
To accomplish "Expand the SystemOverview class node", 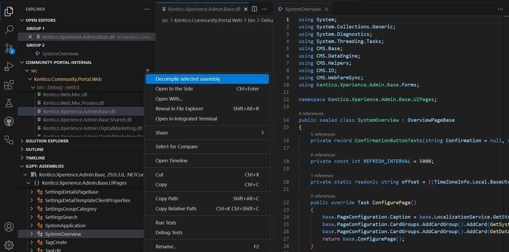I will pos(32,234).
